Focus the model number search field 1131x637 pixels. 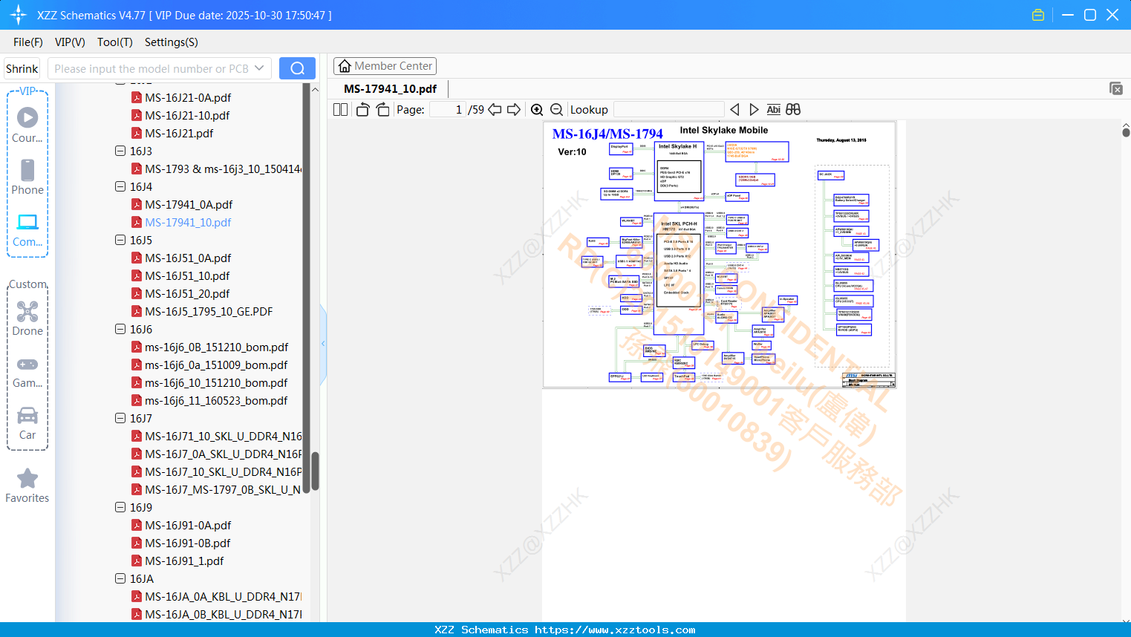[x=151, y=68]
